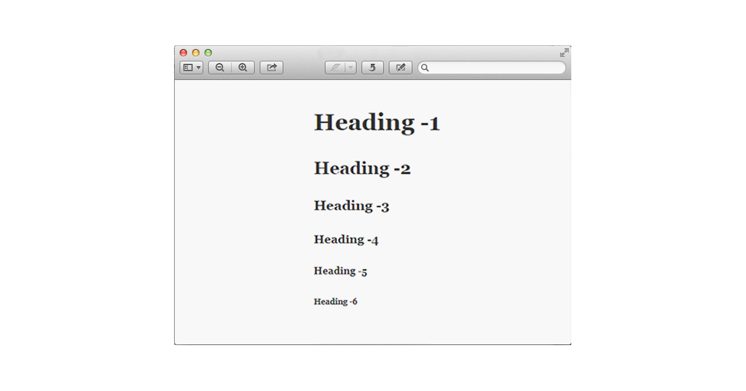Zoom out of the document
Viewport: 746px width, 391px height.
click(220, 68)
